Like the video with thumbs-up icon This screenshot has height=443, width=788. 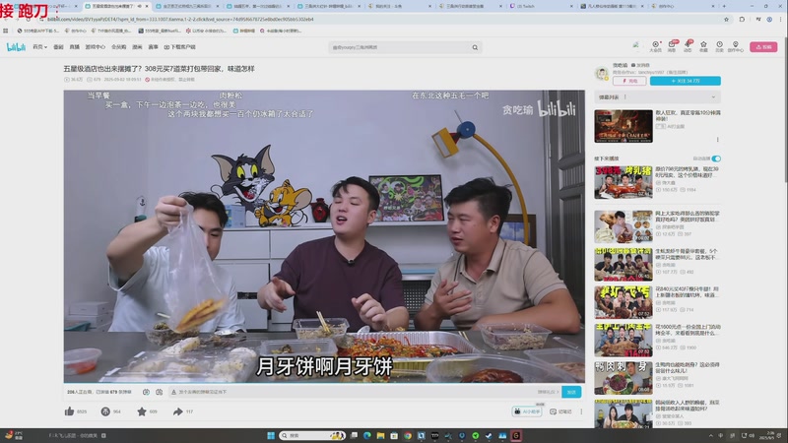[69, 411]
